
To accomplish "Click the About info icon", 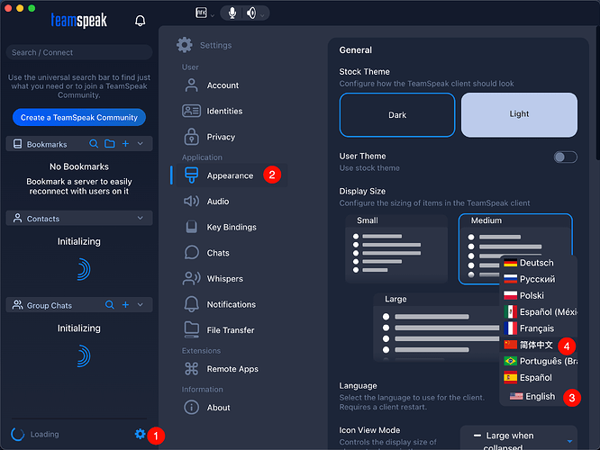I will [x=191, y=407].
